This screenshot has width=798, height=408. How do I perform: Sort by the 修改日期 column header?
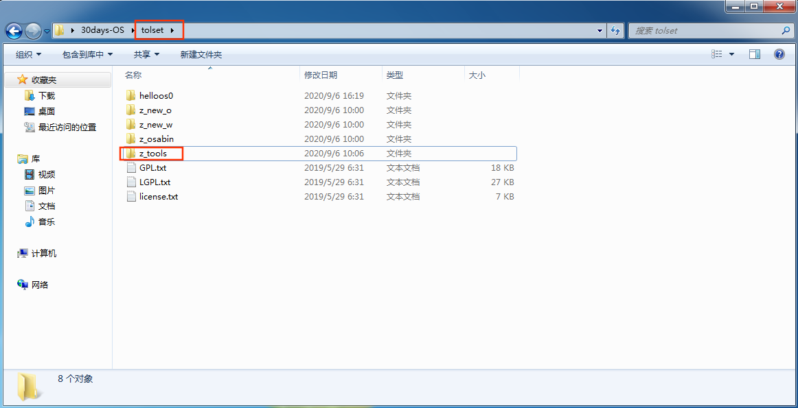coord(321,75)
